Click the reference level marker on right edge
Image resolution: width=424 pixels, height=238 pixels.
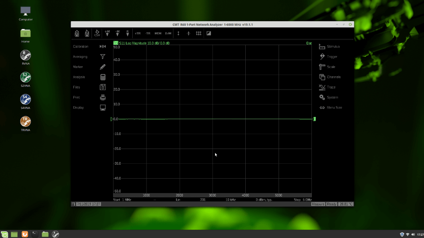point(314,119)
